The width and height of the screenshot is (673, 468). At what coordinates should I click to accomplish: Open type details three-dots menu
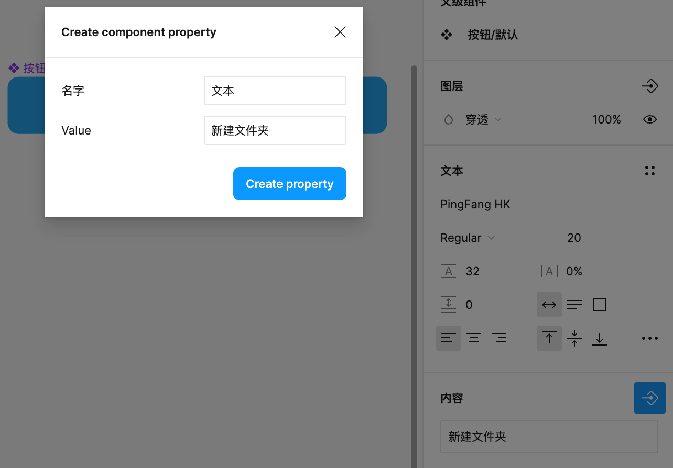click(649, 338)
